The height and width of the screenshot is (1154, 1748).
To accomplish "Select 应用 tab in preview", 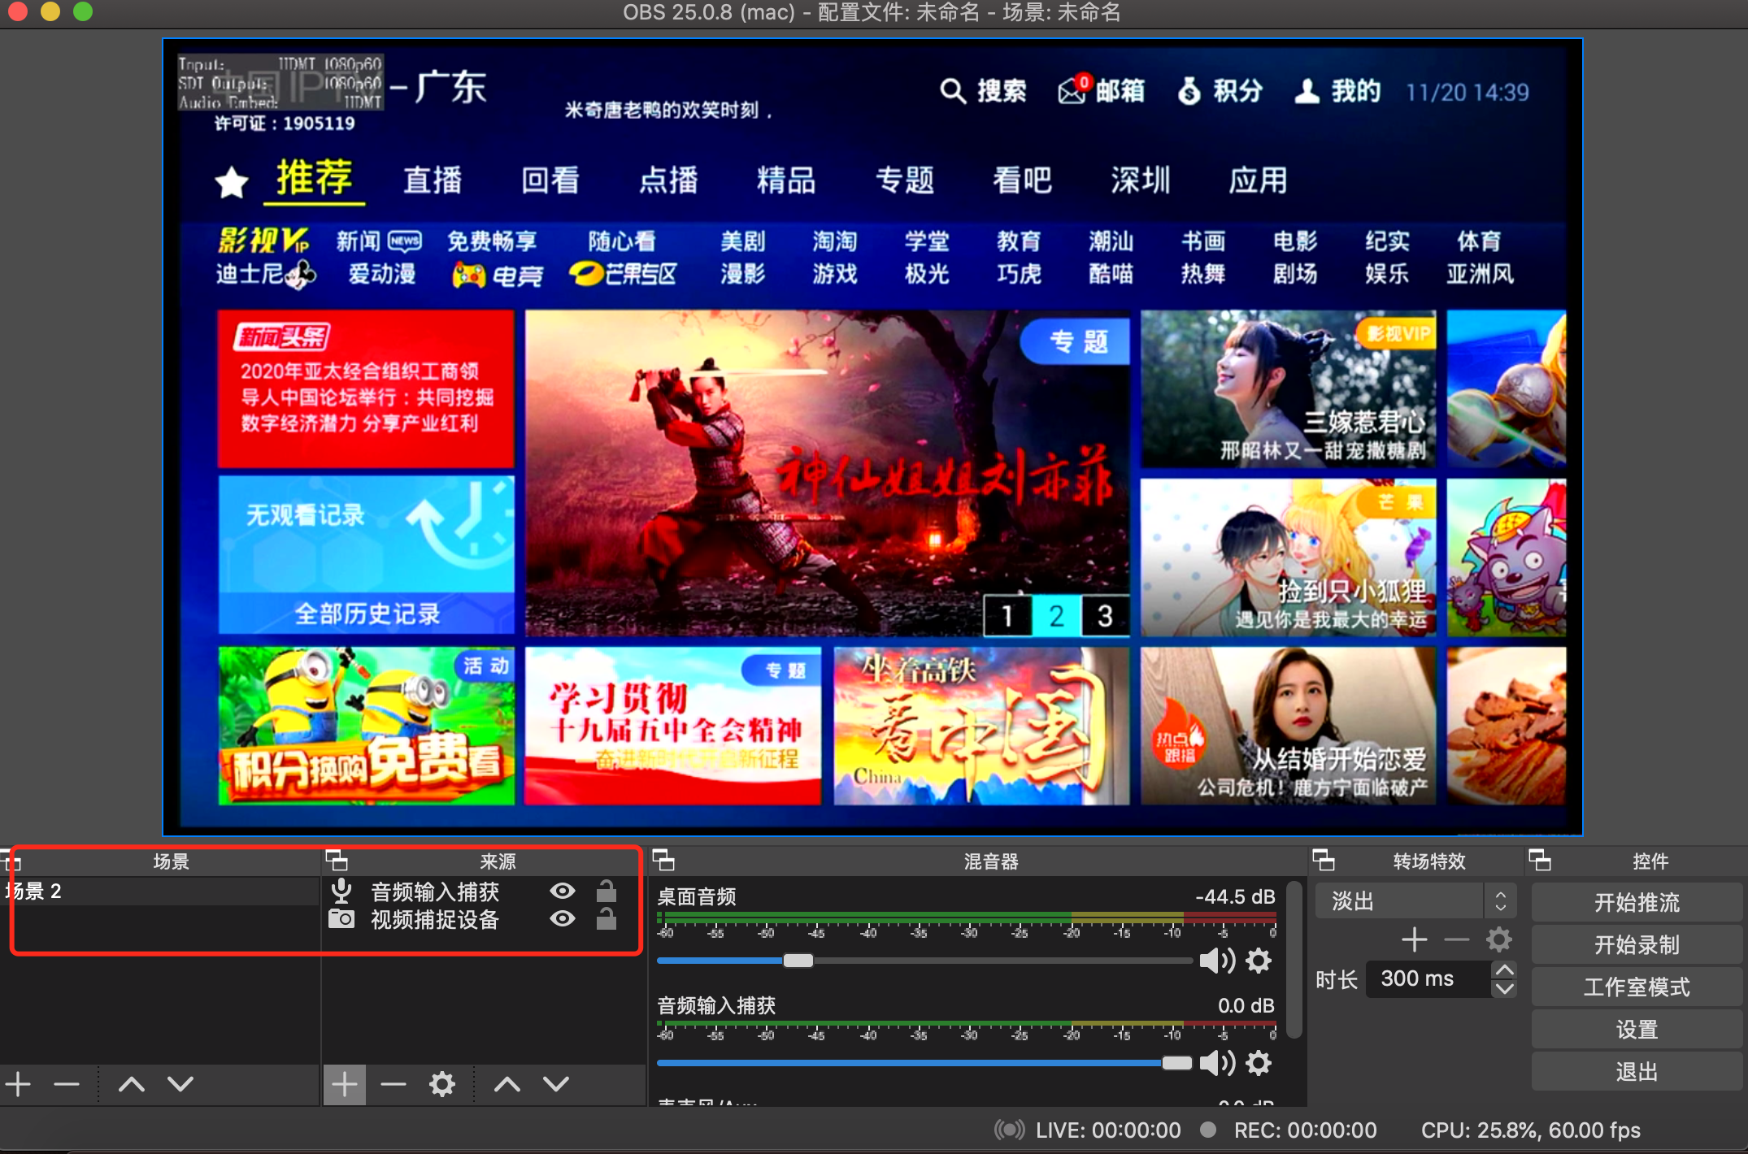I will (x=1258, y=180).
